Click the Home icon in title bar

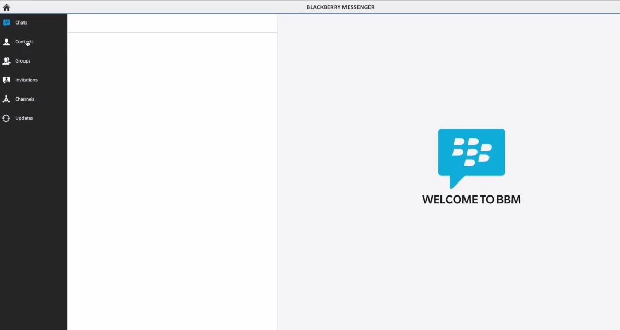point(6,7)
